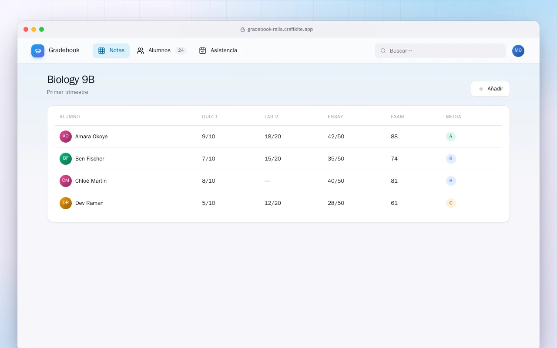The height and width of the screenshot is (348, 557).
Task: Click Dev Raman's C grade badge
Action: 451,203
